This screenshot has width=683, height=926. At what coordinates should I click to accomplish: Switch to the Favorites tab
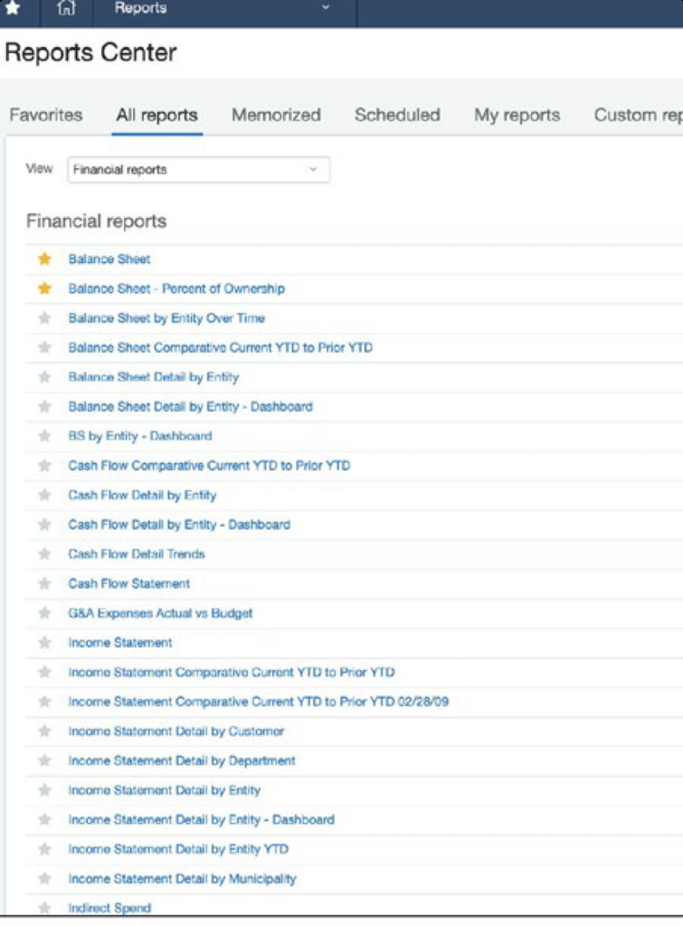46,115
